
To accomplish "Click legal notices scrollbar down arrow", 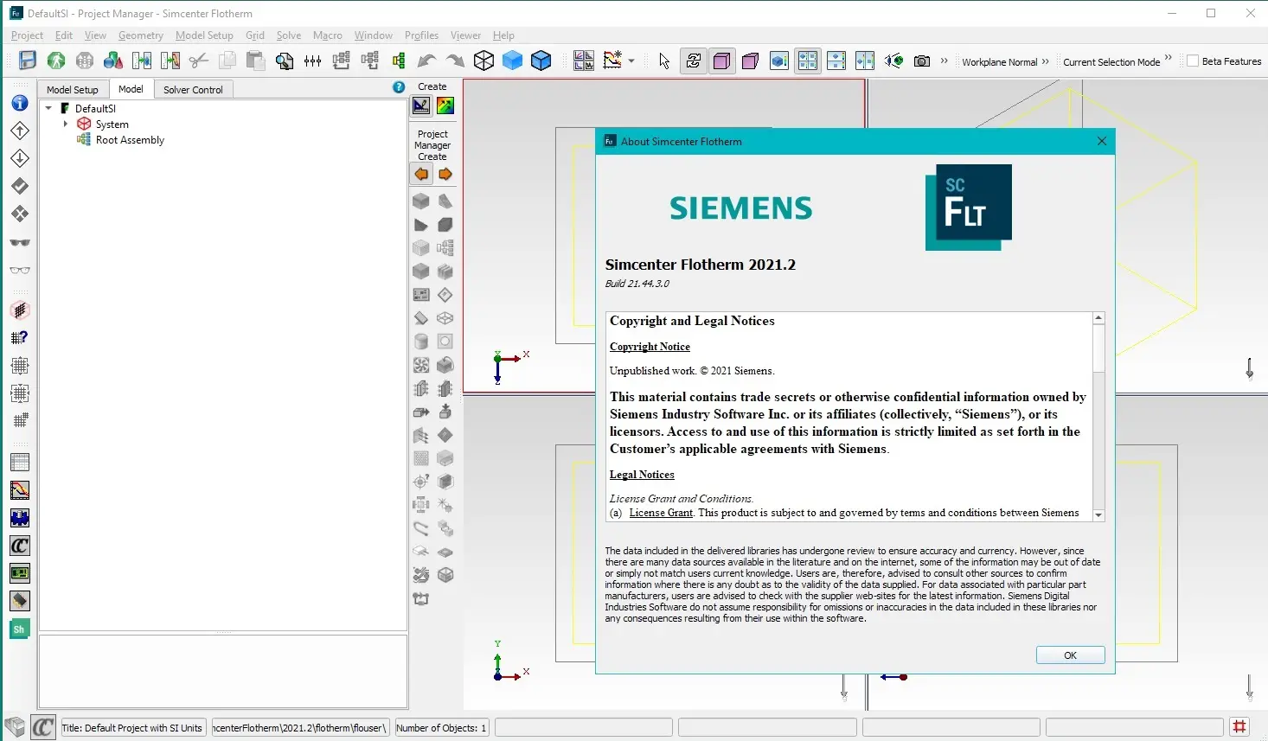I will pos(1098,514).
